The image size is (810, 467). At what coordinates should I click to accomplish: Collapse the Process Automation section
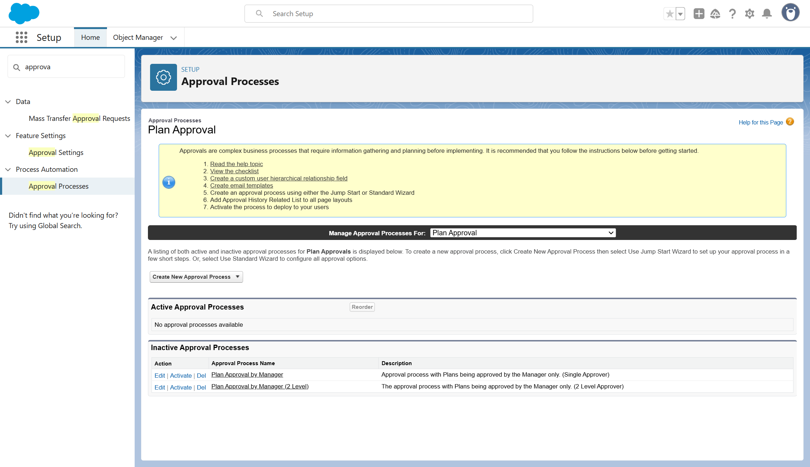point(8,169)
